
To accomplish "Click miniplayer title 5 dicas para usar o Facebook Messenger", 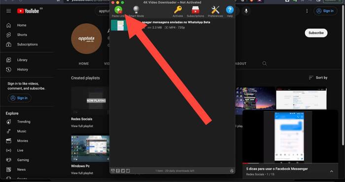I will [x=277, y=169].
